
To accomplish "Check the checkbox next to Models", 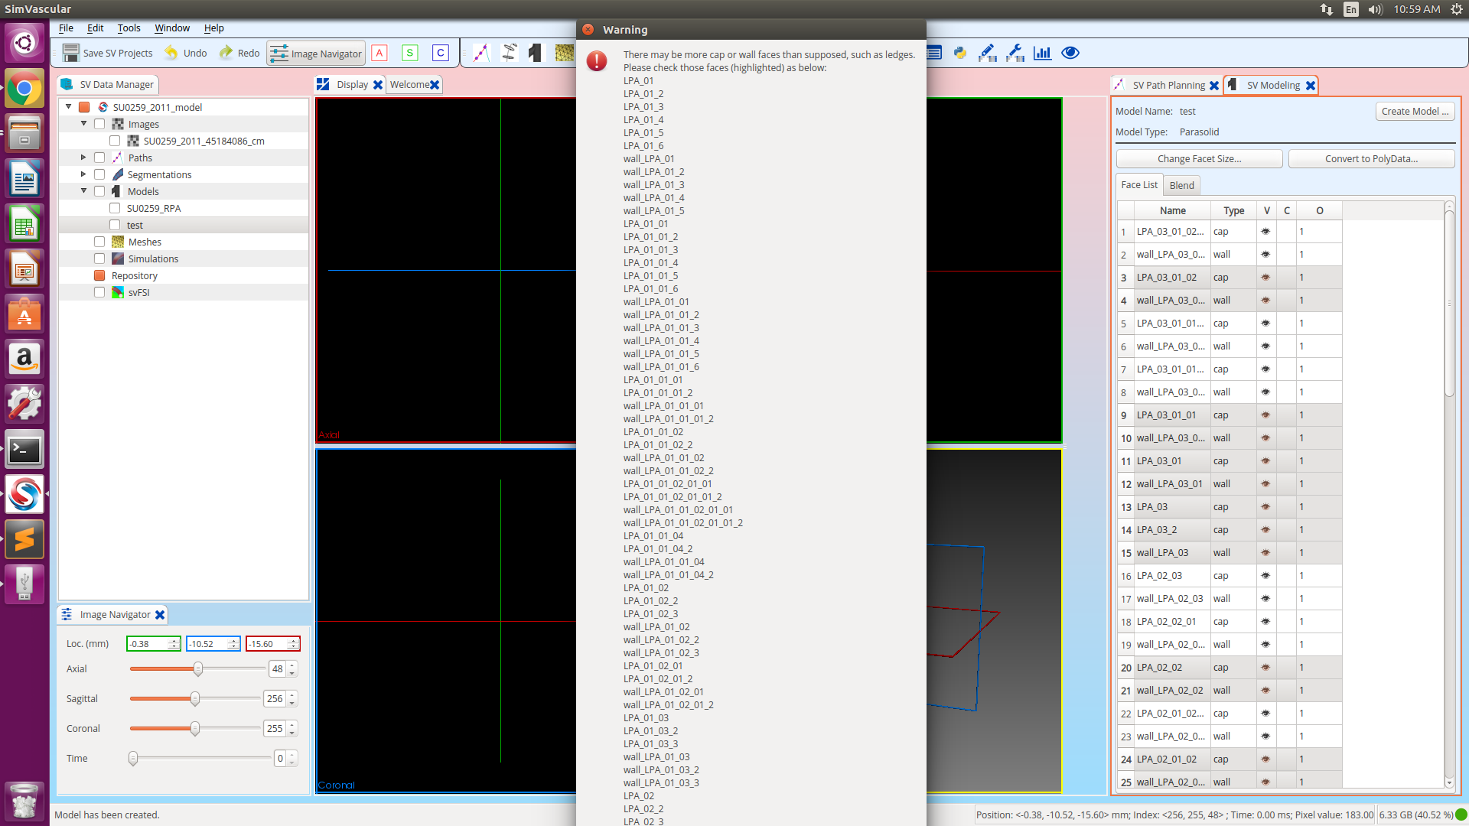I will click(x=99, y=190).
